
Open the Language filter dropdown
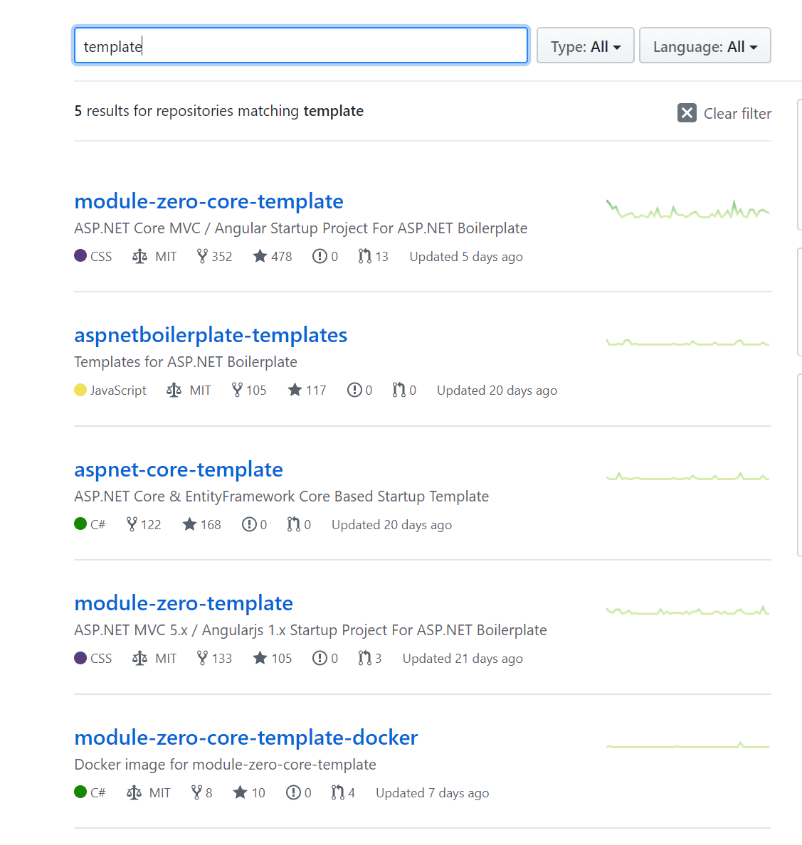point(705,45)
